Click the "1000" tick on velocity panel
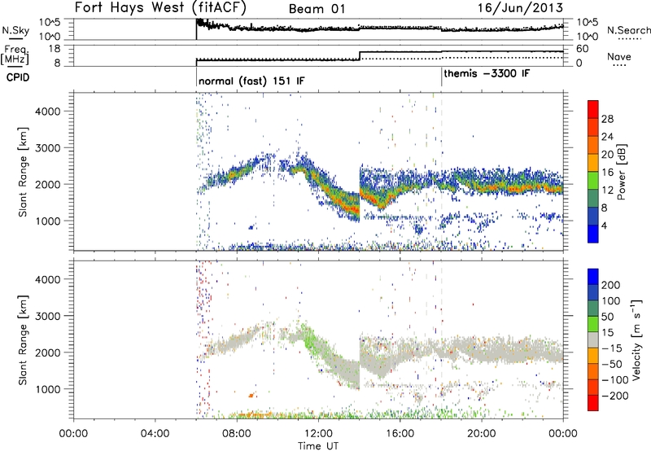651x451 pixels. tap(48, 389)
